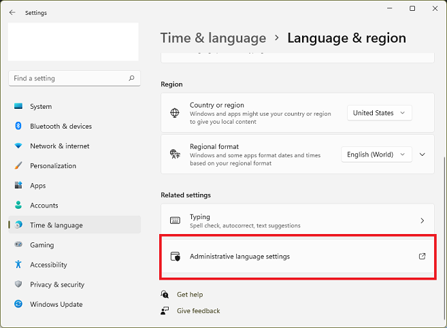This screenshot has height=328, width=447.
Task: Open Windows Update page
Action: click(74, 304)
